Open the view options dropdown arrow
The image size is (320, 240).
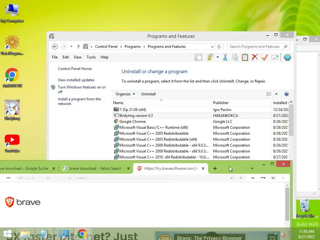276,94
